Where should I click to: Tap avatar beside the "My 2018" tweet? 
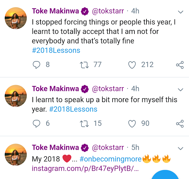coord(16,154)
